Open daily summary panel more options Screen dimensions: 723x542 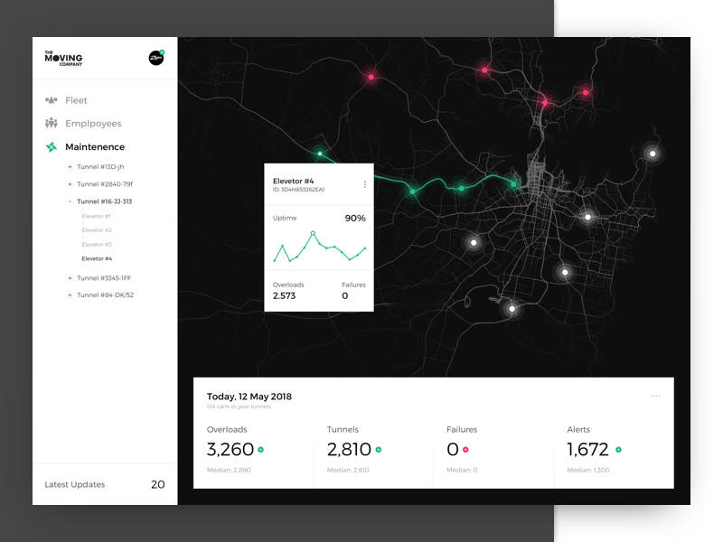(656, 396)
